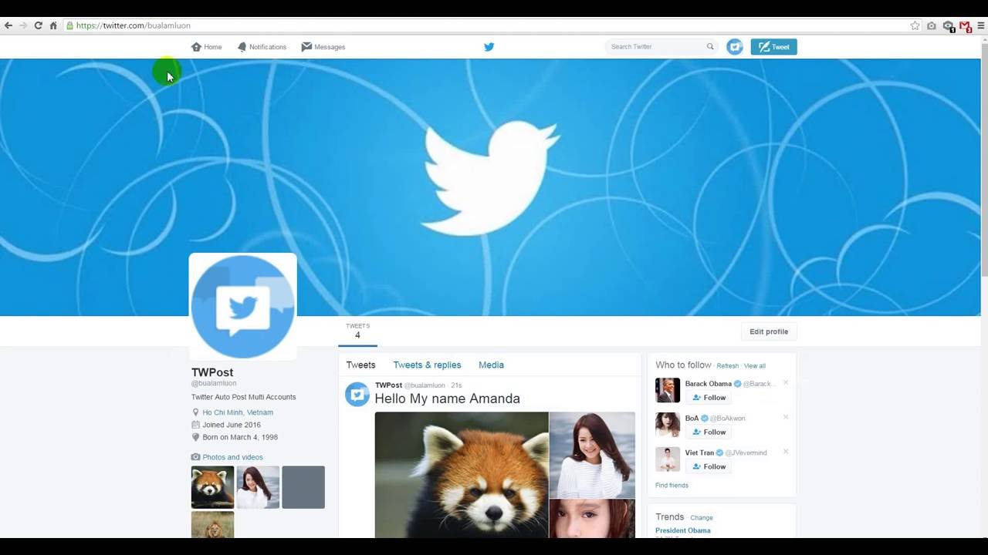Image resolution: width=988 pixels, height=555 pixels.
Task: Click tweet author avatar icon
Action: [x=357, y=394]
